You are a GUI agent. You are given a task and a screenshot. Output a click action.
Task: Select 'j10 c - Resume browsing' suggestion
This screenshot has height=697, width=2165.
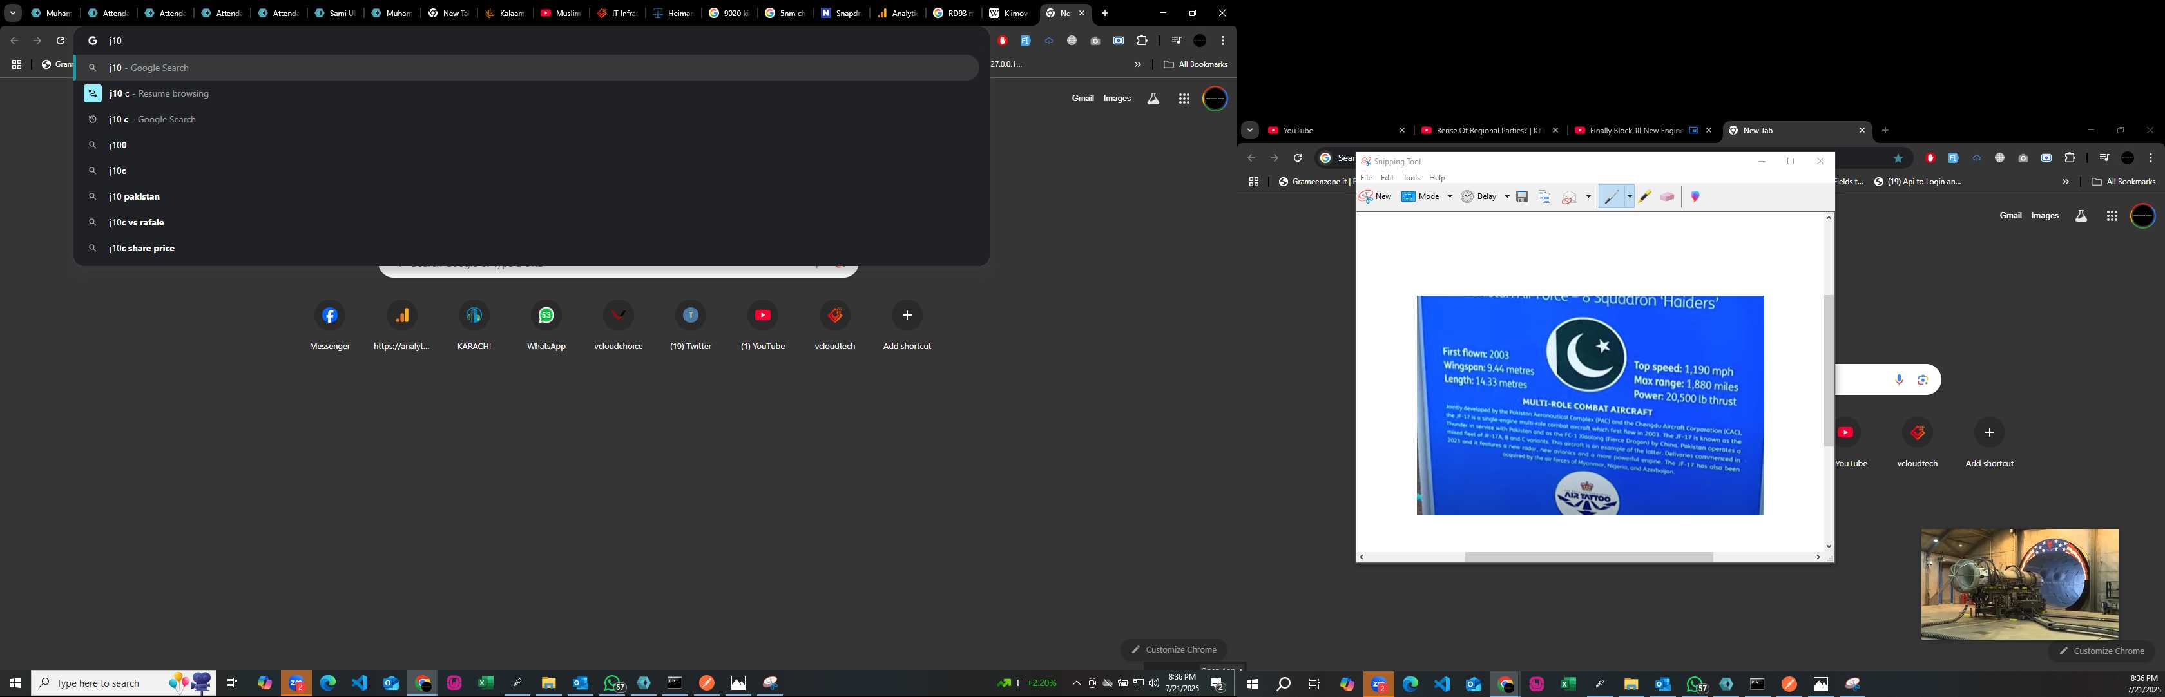(x=527, y=94)
